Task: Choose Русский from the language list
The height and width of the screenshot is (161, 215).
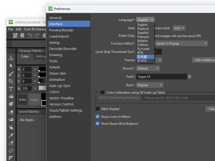Action: (x=145, y=49)
